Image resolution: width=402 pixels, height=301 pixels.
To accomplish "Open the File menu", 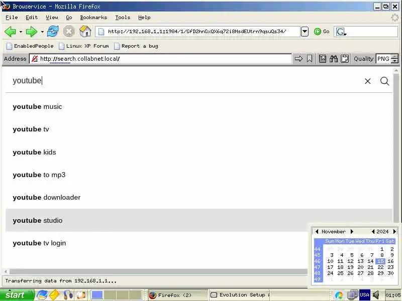I will 12,18.
